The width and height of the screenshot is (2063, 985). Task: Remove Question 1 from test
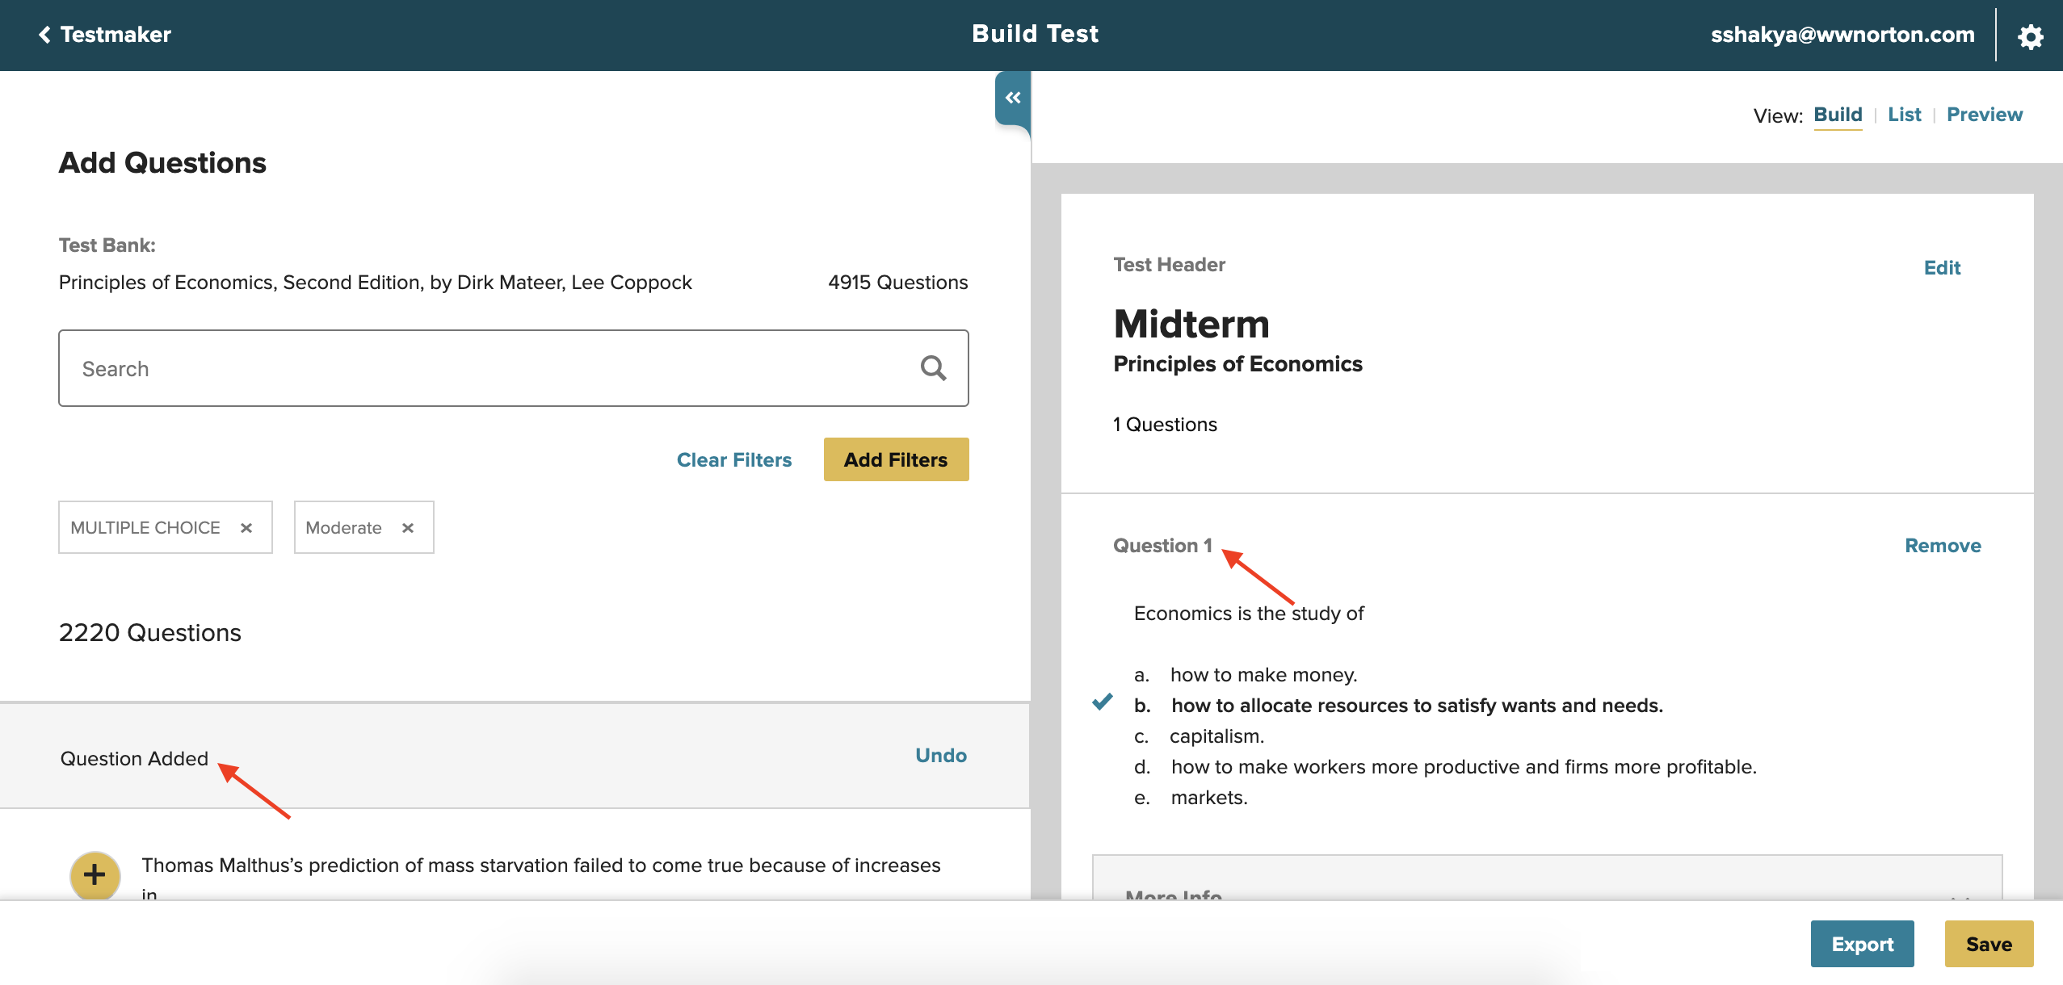1942,546
